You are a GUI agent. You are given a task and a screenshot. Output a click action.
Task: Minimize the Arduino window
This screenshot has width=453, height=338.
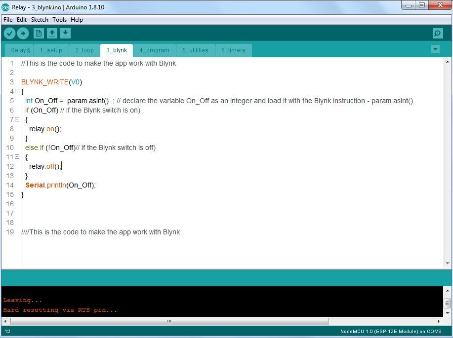(x=408, y=5)
